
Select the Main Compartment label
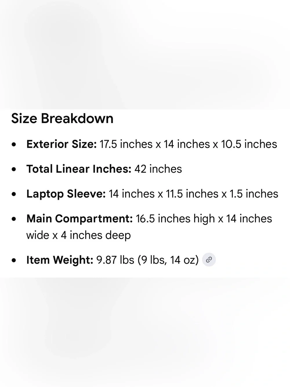click(x=80, y=219)
